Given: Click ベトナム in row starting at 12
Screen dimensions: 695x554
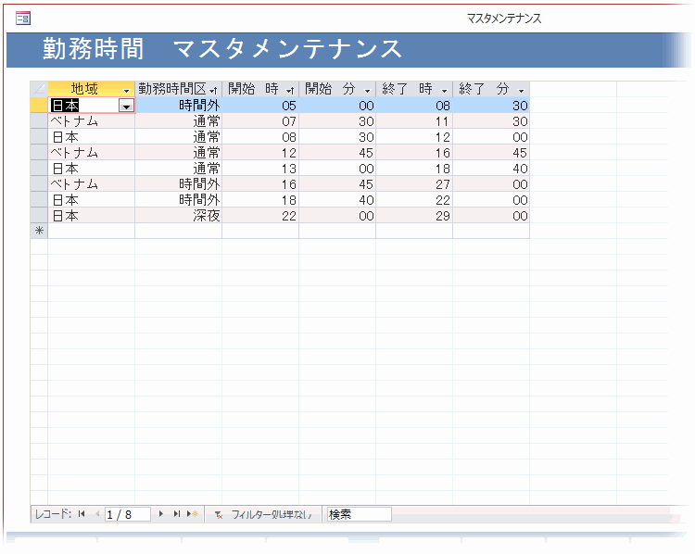Looking at the screenshot, I should [x=92, y=153].
